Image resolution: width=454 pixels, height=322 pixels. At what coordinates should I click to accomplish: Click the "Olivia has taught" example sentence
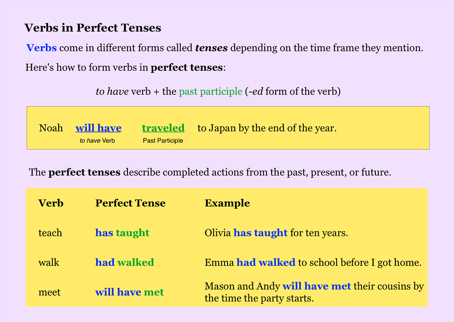point(276,233)
